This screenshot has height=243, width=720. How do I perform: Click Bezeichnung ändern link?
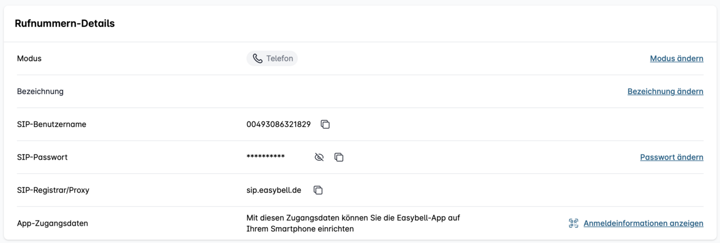[x=665, y=91]
